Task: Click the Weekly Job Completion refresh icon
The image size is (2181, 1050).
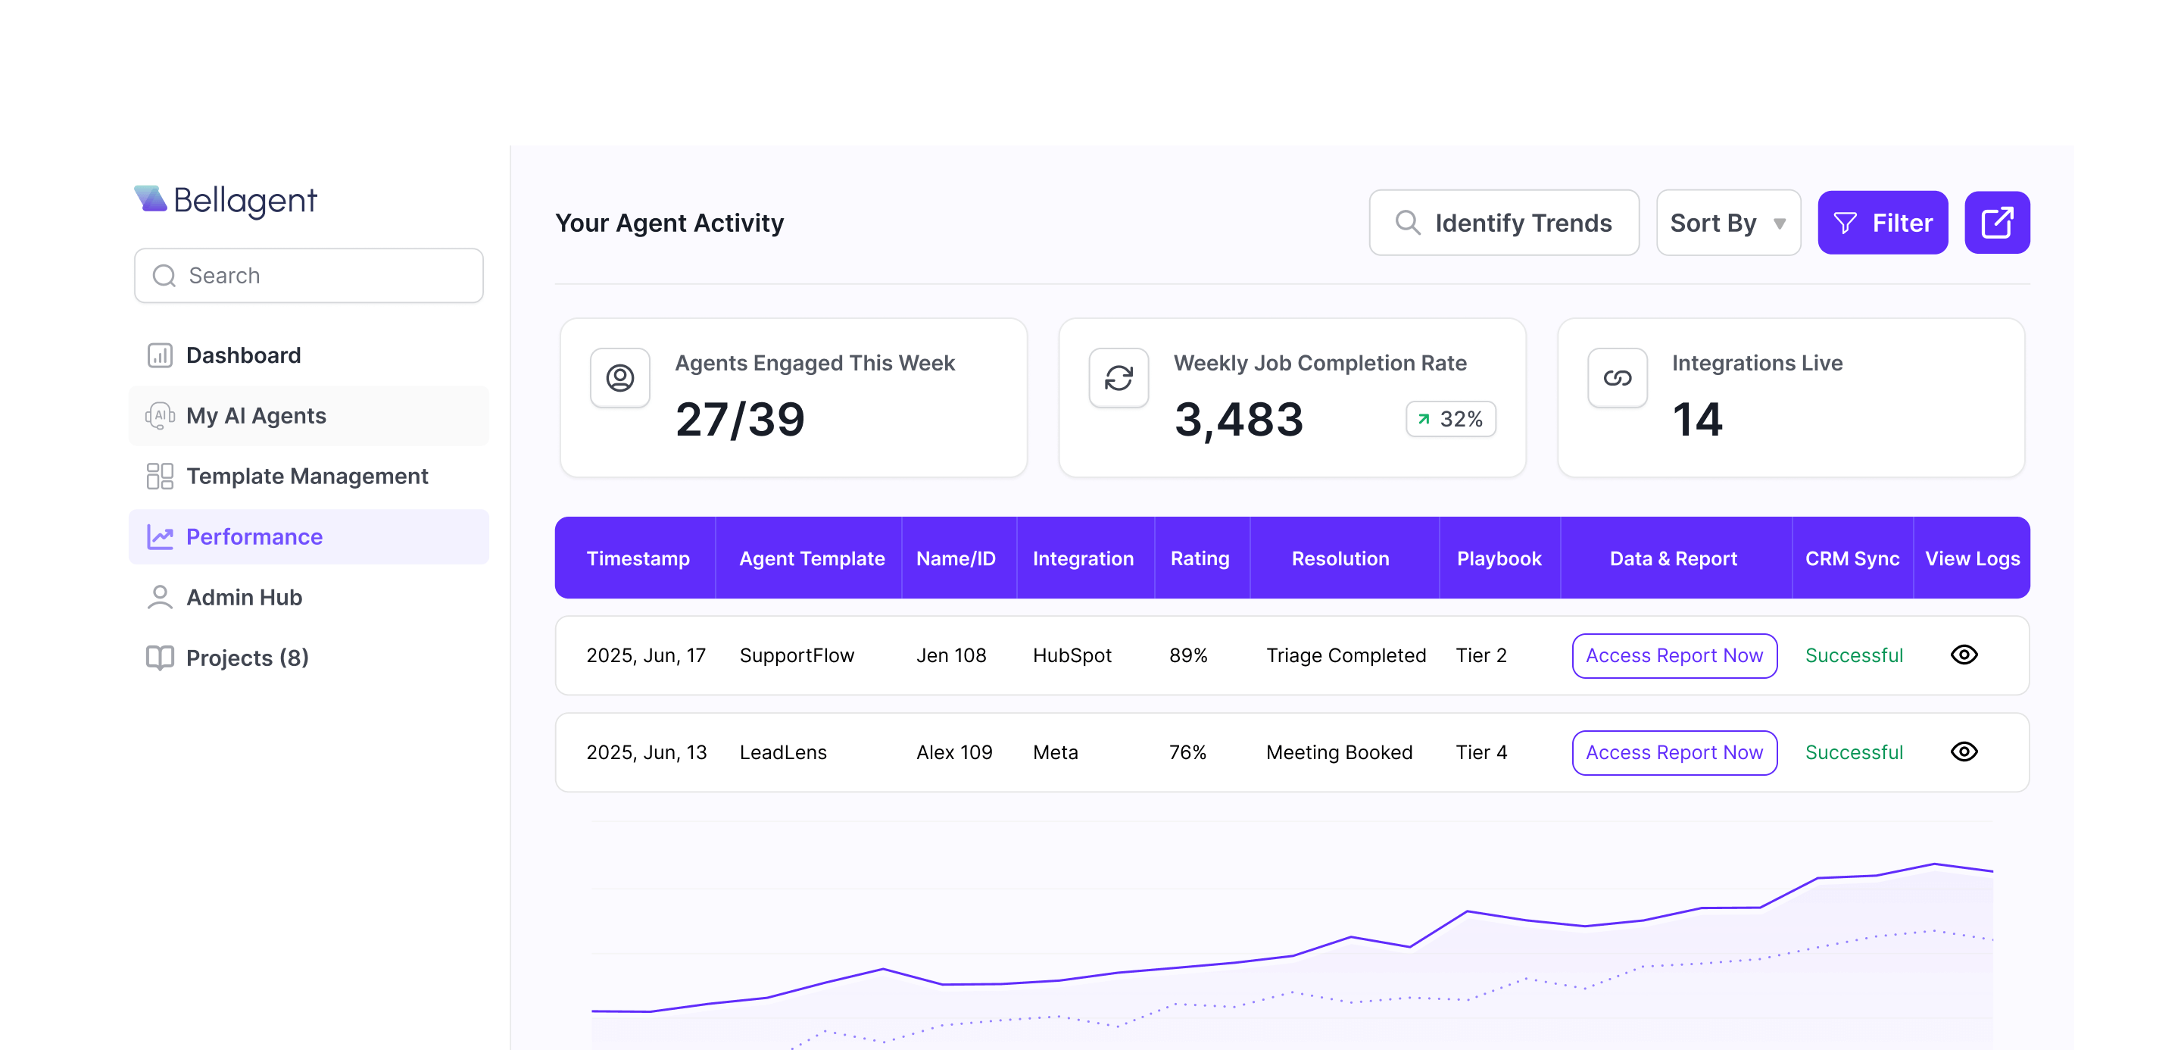Action: pos(1118,378)
